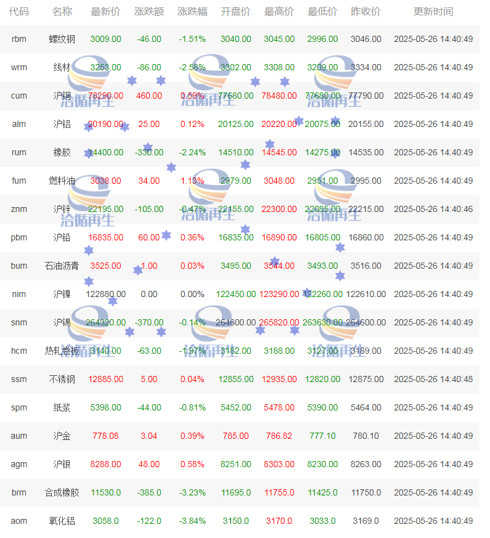Select the 不锈钢 name cell
Screen dimensions: 490x538
tap(62, 380)
